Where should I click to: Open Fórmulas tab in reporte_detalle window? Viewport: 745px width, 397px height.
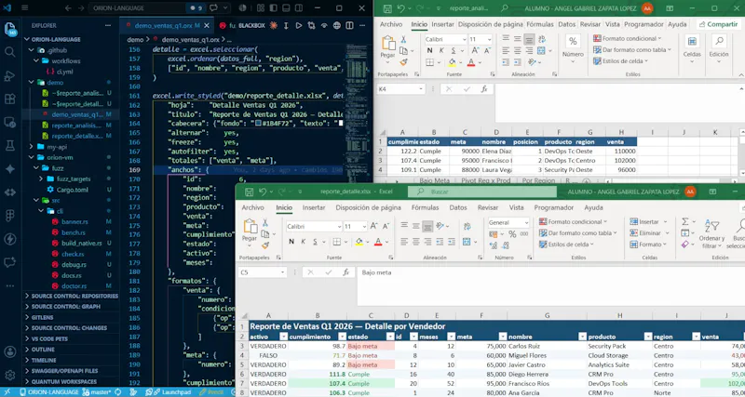[425, 207]
